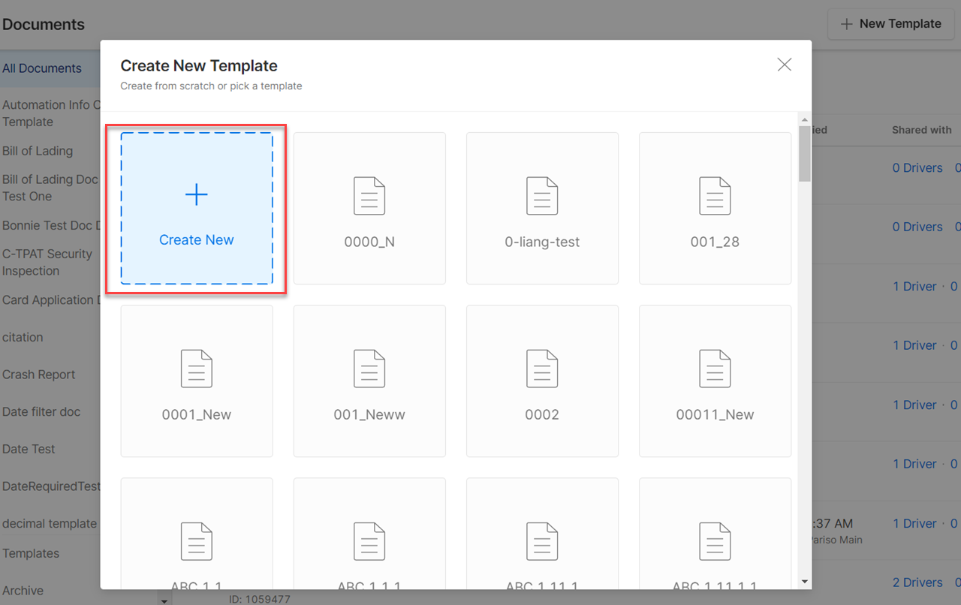
Task: Click the 2 Drivers link
Action: pos(917,582)
